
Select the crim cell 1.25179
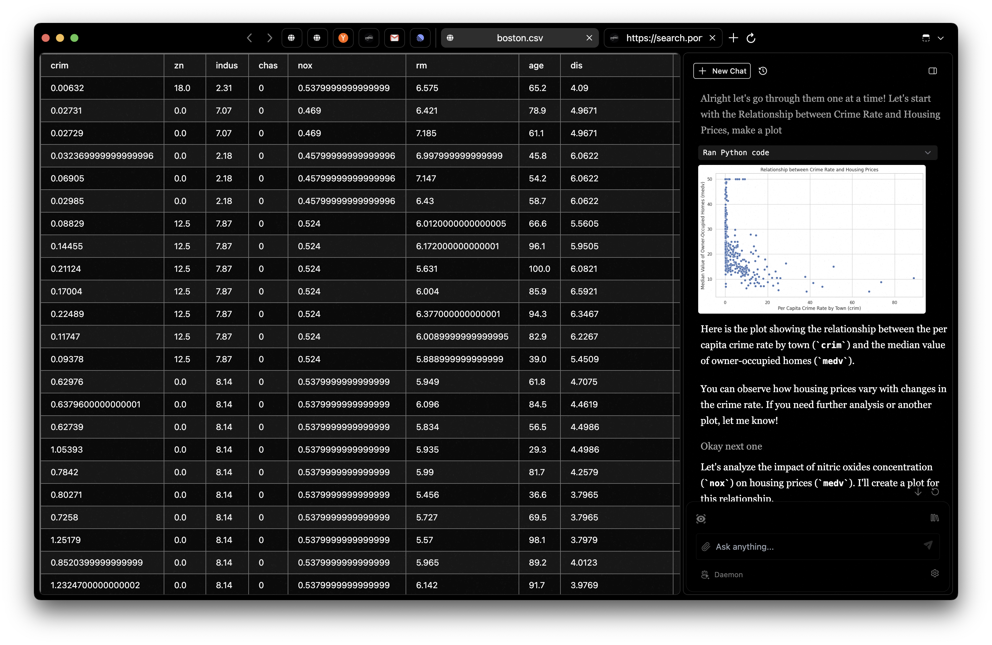tap(102, 540)
